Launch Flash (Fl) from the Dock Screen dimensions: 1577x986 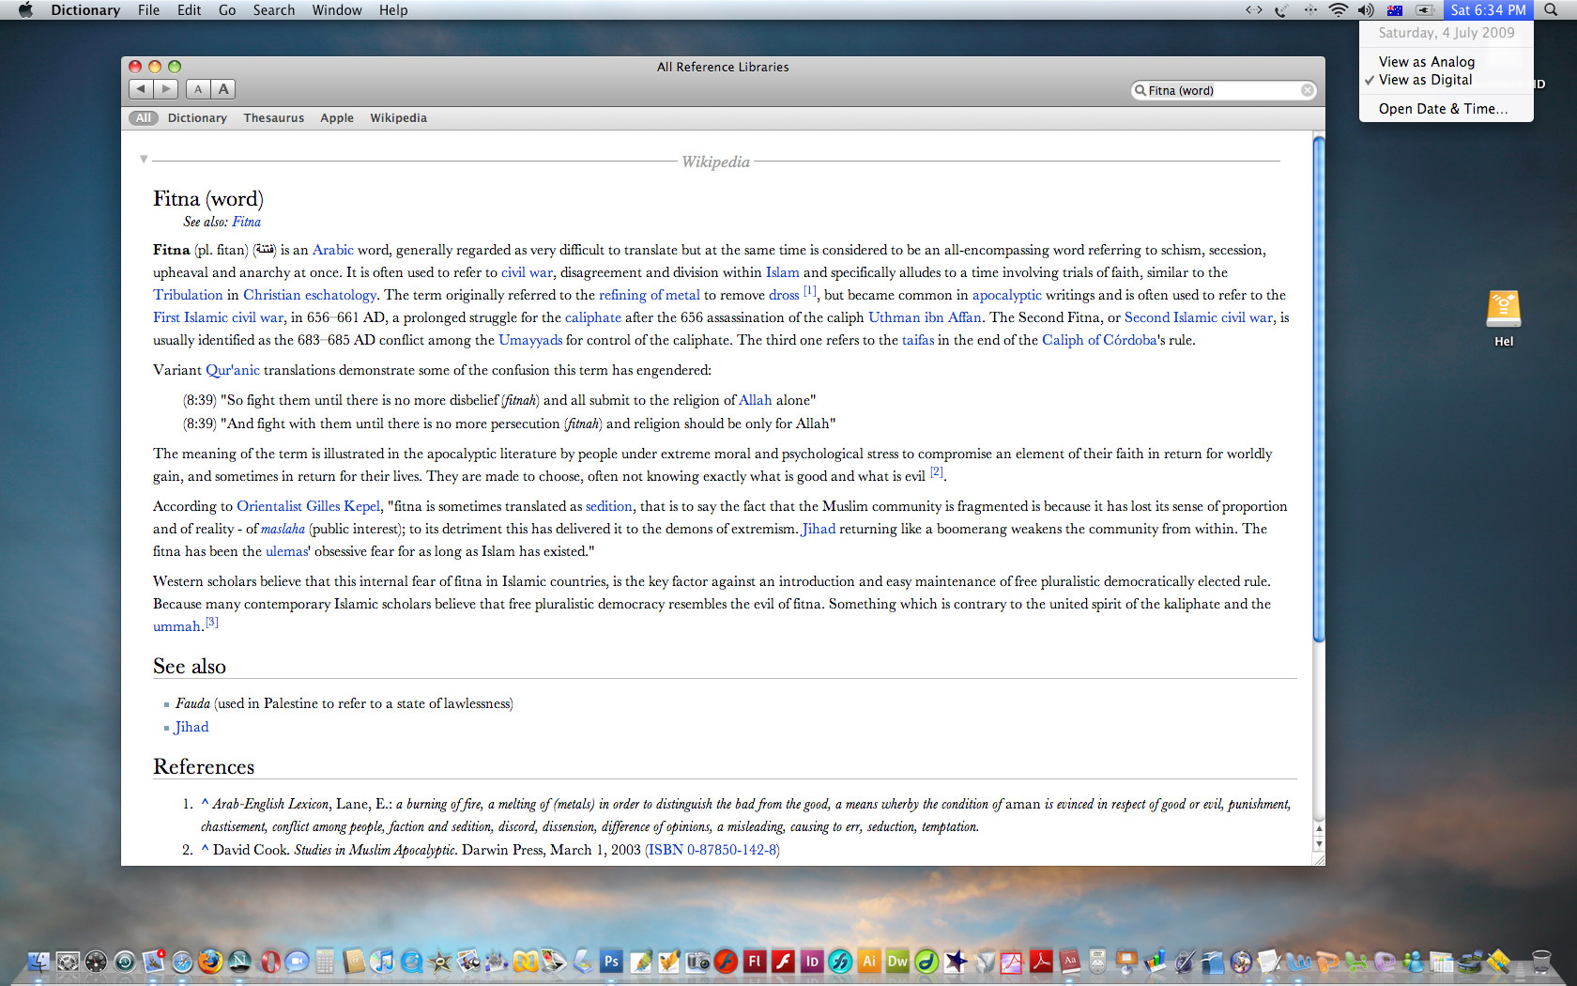pyautogui.click(x=754, y=962)
